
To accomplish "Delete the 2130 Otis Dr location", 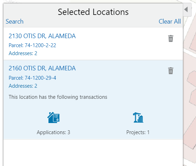I will click(x=171, y=38).
